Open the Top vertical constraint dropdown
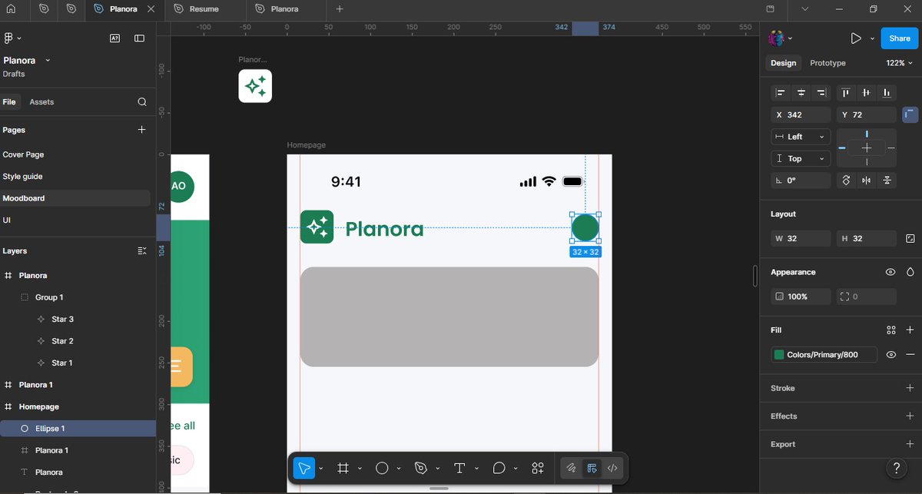Viewport: 922px width, 494px height. [x=801, y=158]
